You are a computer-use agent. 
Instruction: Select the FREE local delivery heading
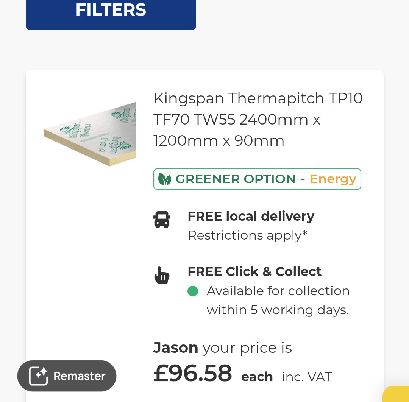(251, 216)
